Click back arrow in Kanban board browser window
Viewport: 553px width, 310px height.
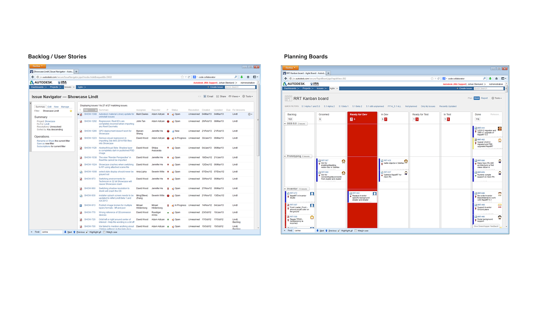(286, 79)
